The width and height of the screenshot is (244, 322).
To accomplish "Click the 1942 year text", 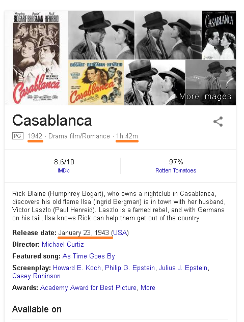I will tap(35, 136).
